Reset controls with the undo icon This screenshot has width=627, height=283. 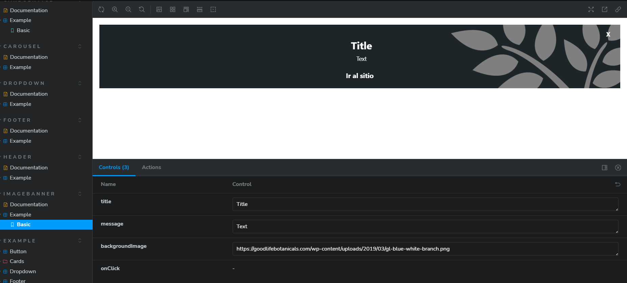(618, 184)
